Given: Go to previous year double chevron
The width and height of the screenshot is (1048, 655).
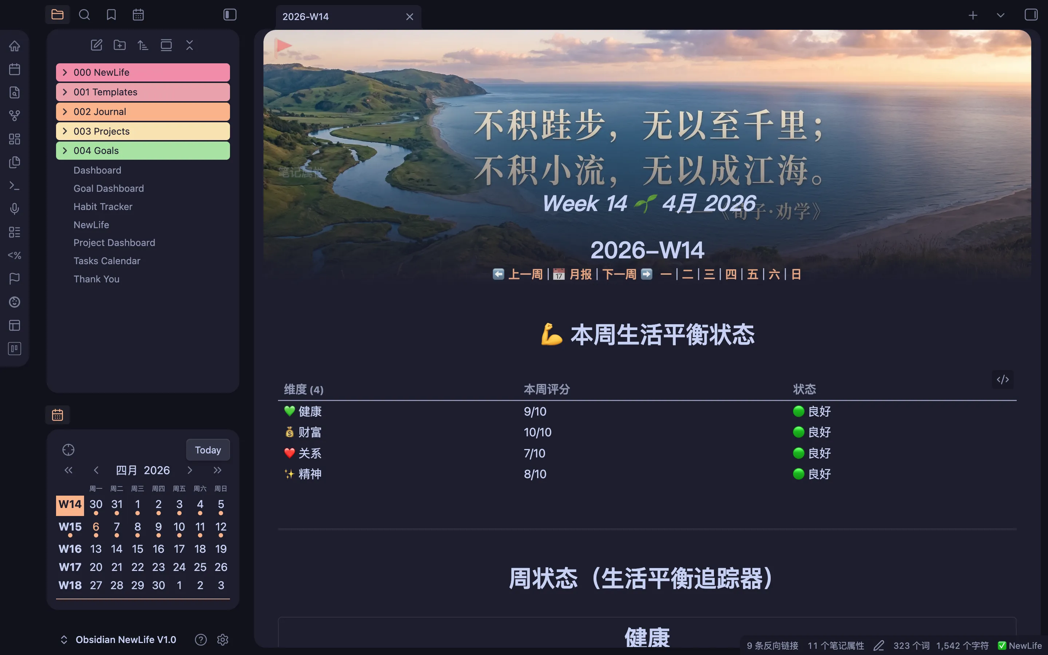Looking at the screenshot, I should [68, 470].
